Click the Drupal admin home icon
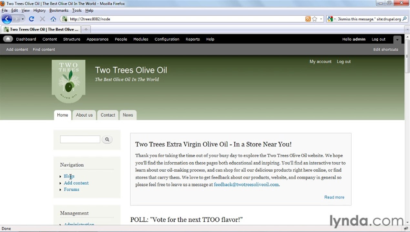The image size is (410, 232). click(8, 39)
